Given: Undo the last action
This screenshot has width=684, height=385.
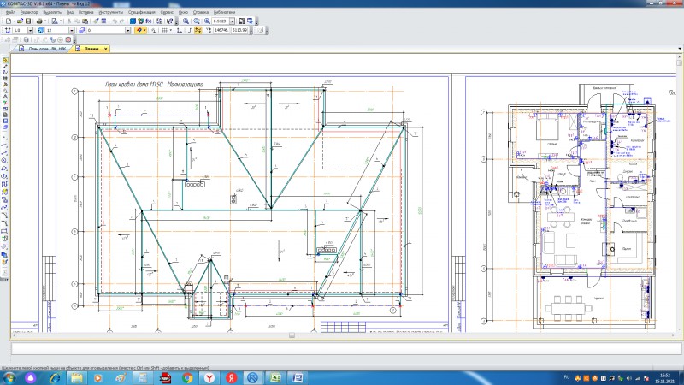Looking at the screenshot, I should tap(115, 21).
